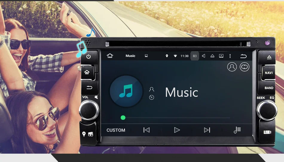This screenshot has height=162, width=284.
Task: Tap the large music note album art
Action: (126, 91)
